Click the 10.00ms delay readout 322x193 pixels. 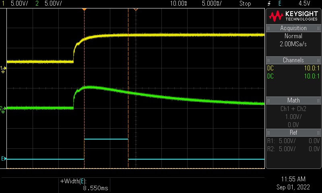click(x=178, y=3)
